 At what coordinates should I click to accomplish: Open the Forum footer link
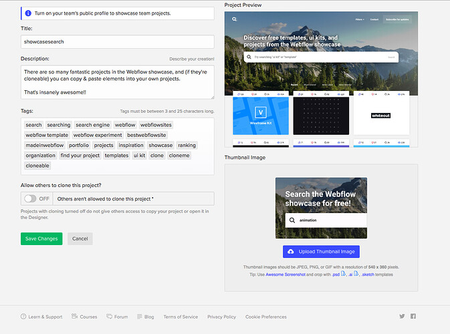pos(121,317)
